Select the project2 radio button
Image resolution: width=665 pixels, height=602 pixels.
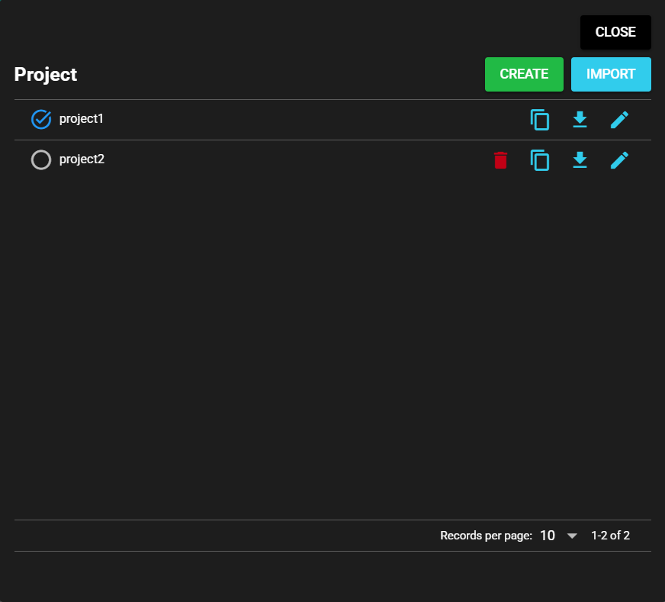point(40,159)
